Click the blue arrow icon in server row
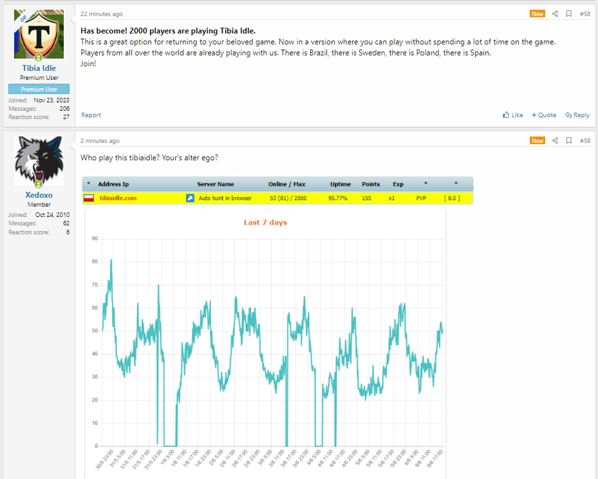The image size is (598, 479). (x=190, y=198)
